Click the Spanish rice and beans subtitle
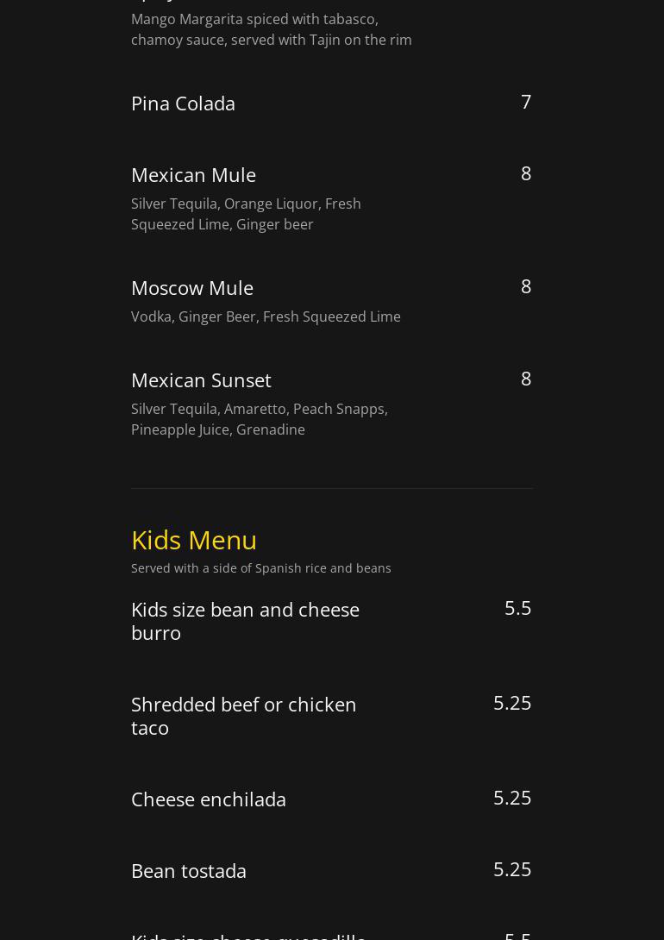 tap(261, 568)
